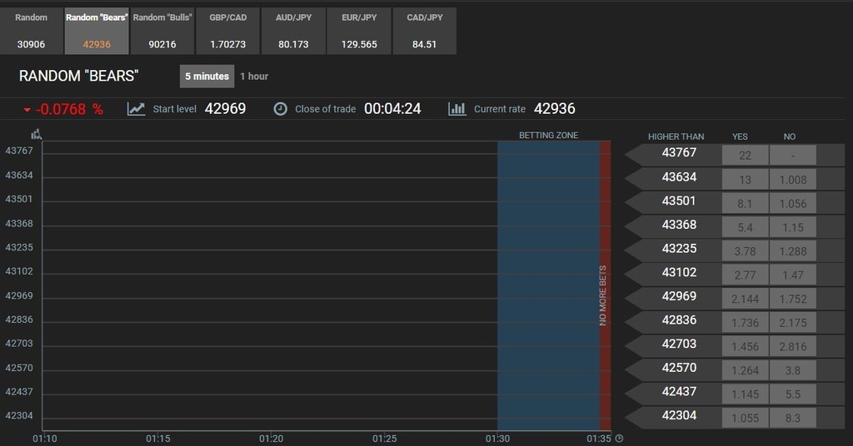853x446 pixels.
Task: Open the EUR/JPY instrument tab
Action: click(359, 31)
